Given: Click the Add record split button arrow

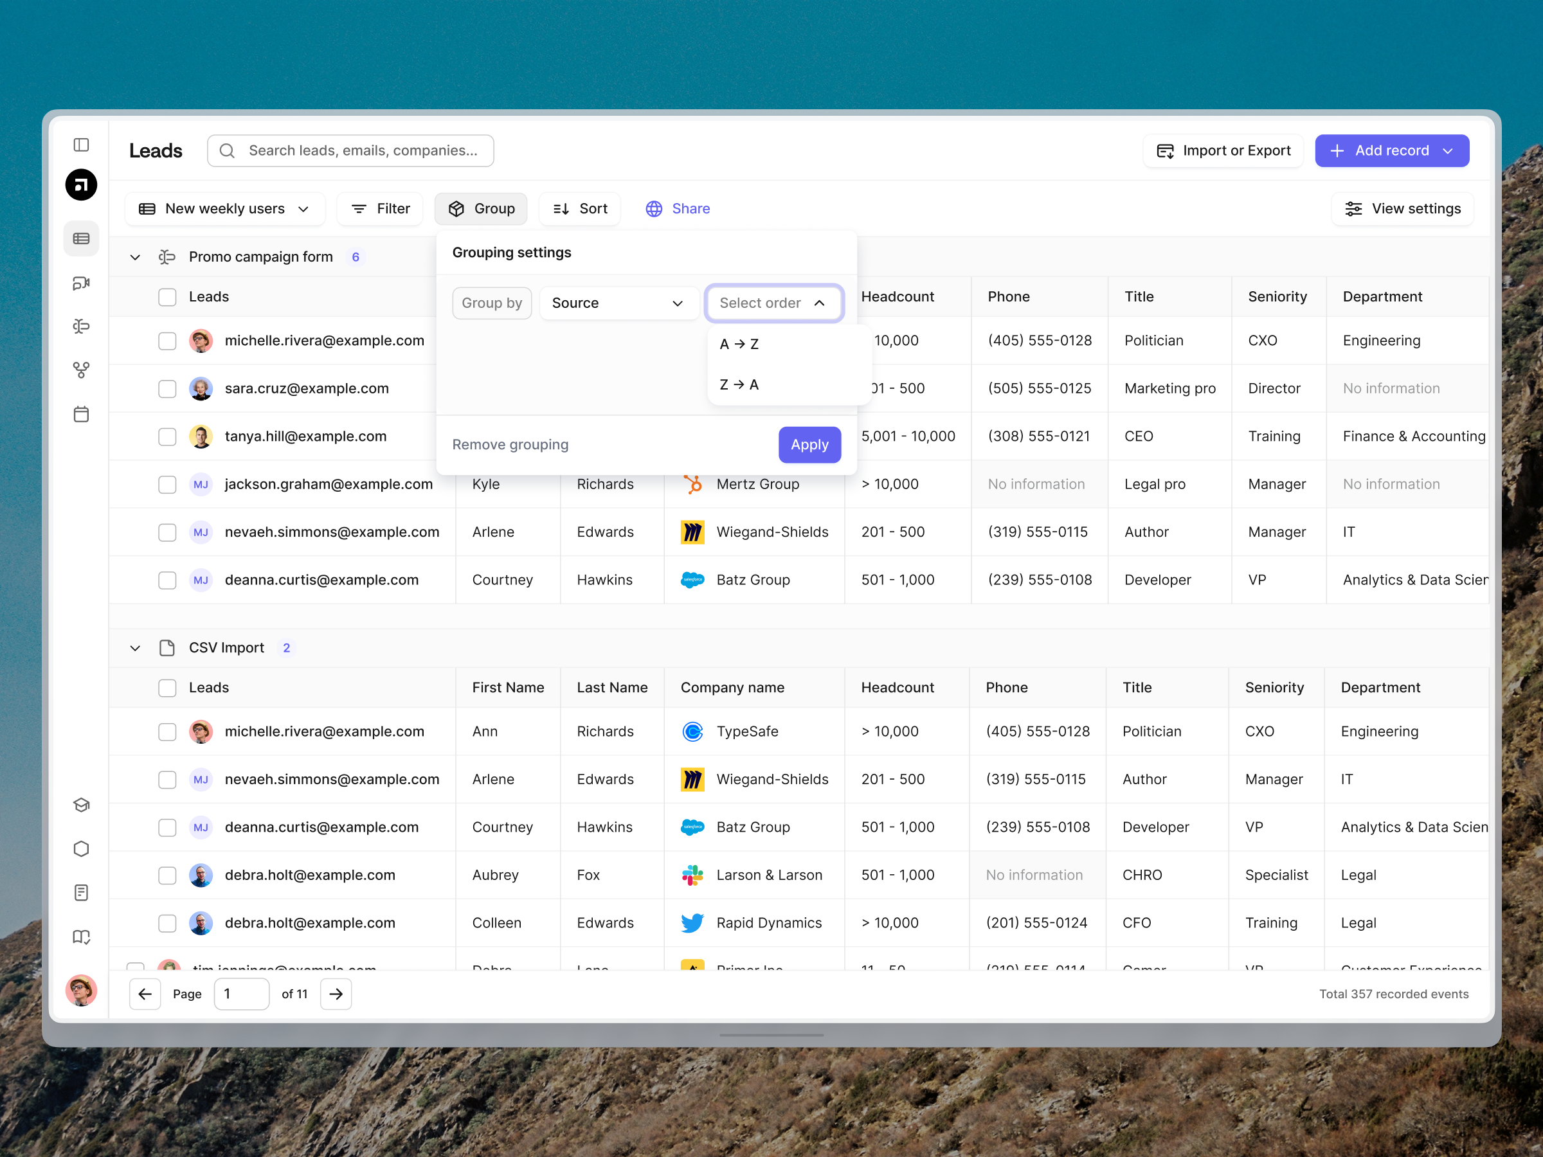Looking at the screenshot, I should coord(1447,150).
